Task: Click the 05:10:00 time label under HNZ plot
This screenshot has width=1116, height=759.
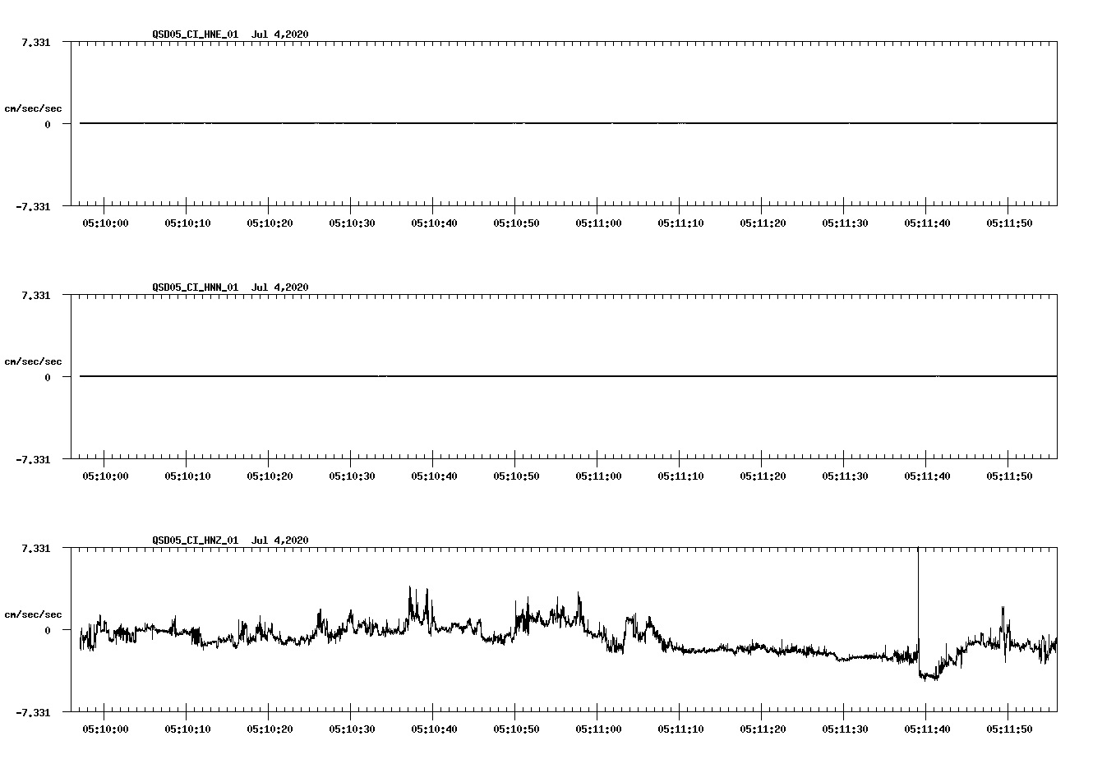Action: [105, 729]
